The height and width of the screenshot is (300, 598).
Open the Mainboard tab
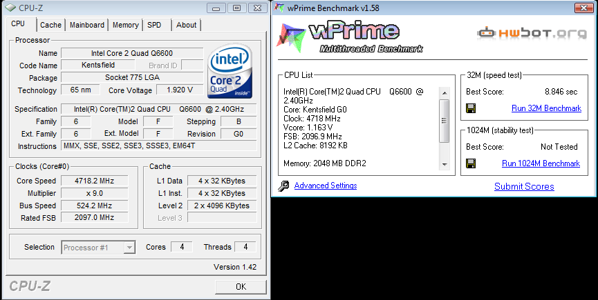pyautogui.click(x=87, y=25)
